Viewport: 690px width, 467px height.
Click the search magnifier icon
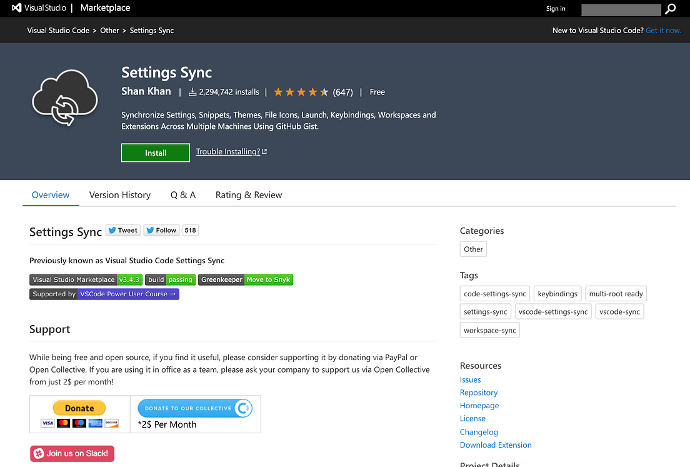[x=670, y=9]
